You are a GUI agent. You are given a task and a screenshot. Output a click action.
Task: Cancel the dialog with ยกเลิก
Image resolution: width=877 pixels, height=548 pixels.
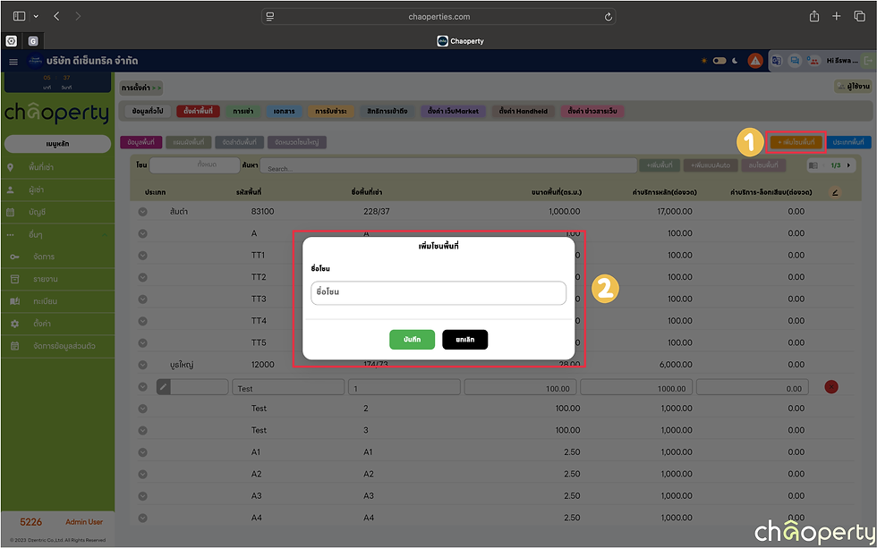pyautogui.click(x=464, y=339)
